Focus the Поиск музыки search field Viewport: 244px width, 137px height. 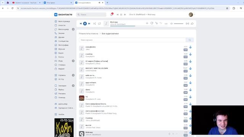point(132,40)
